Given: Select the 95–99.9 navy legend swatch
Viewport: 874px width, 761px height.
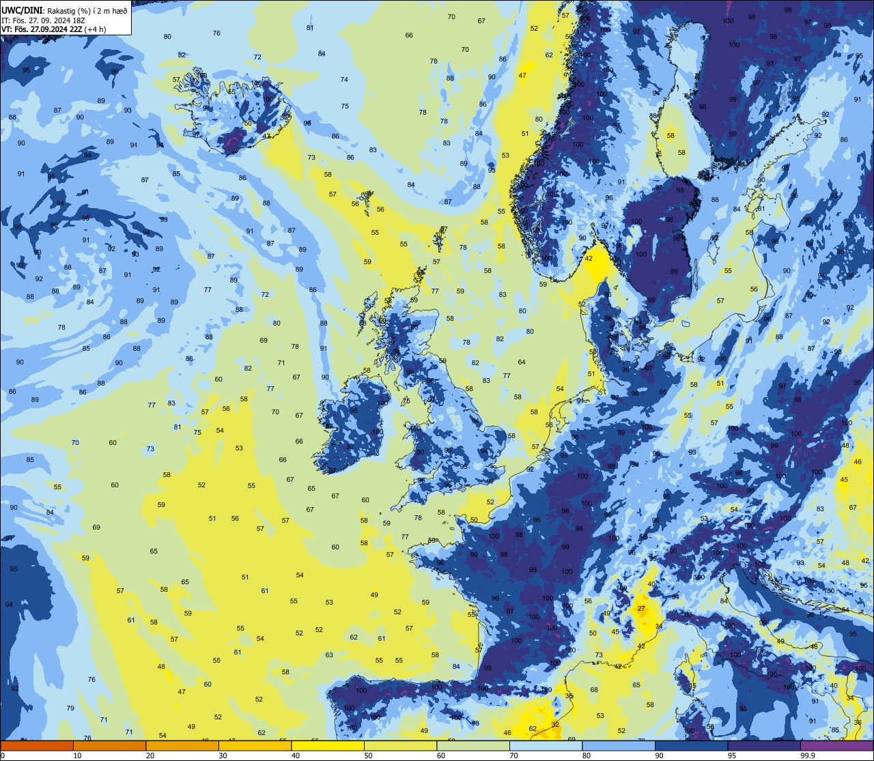Looking at the screenshot, I should pyautogui.click(x=764, y=745).
